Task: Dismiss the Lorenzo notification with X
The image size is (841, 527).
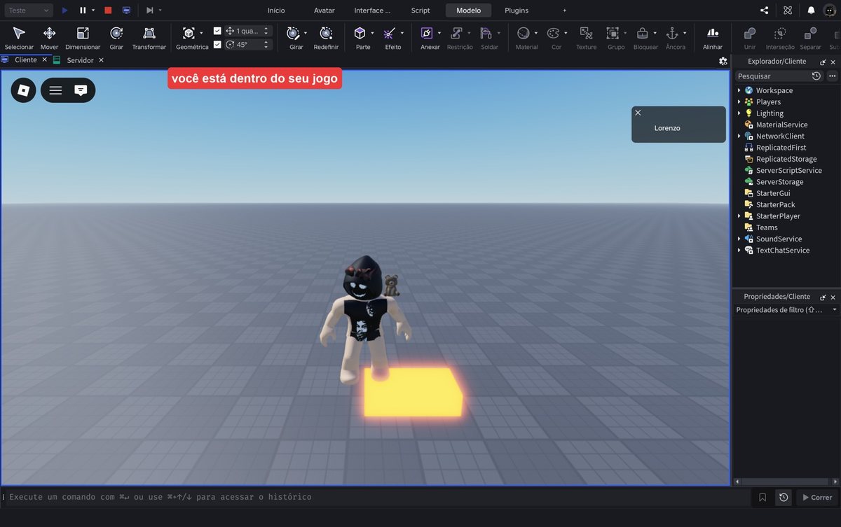Action: coord(638,112)
